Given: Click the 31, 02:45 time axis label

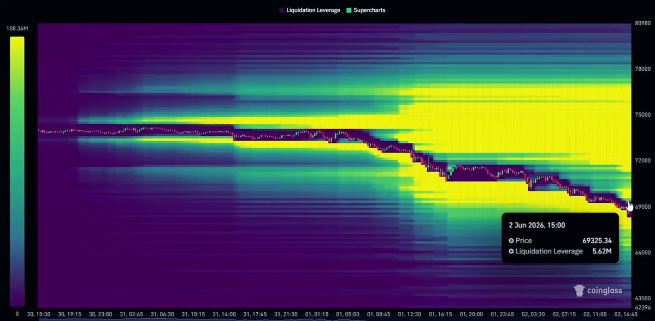Looking at the screenshot, I should (132, 314).
